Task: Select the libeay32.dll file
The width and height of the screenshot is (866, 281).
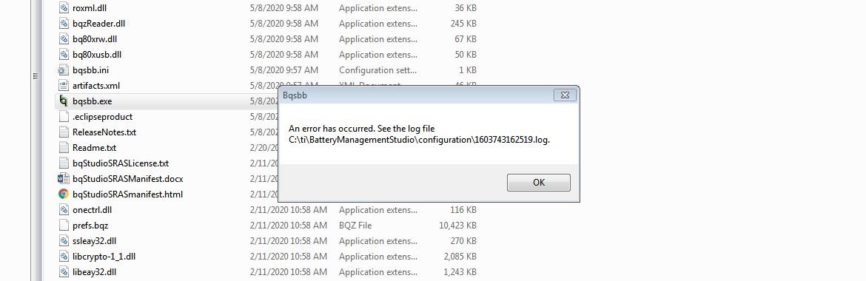Action: point(95,271)
